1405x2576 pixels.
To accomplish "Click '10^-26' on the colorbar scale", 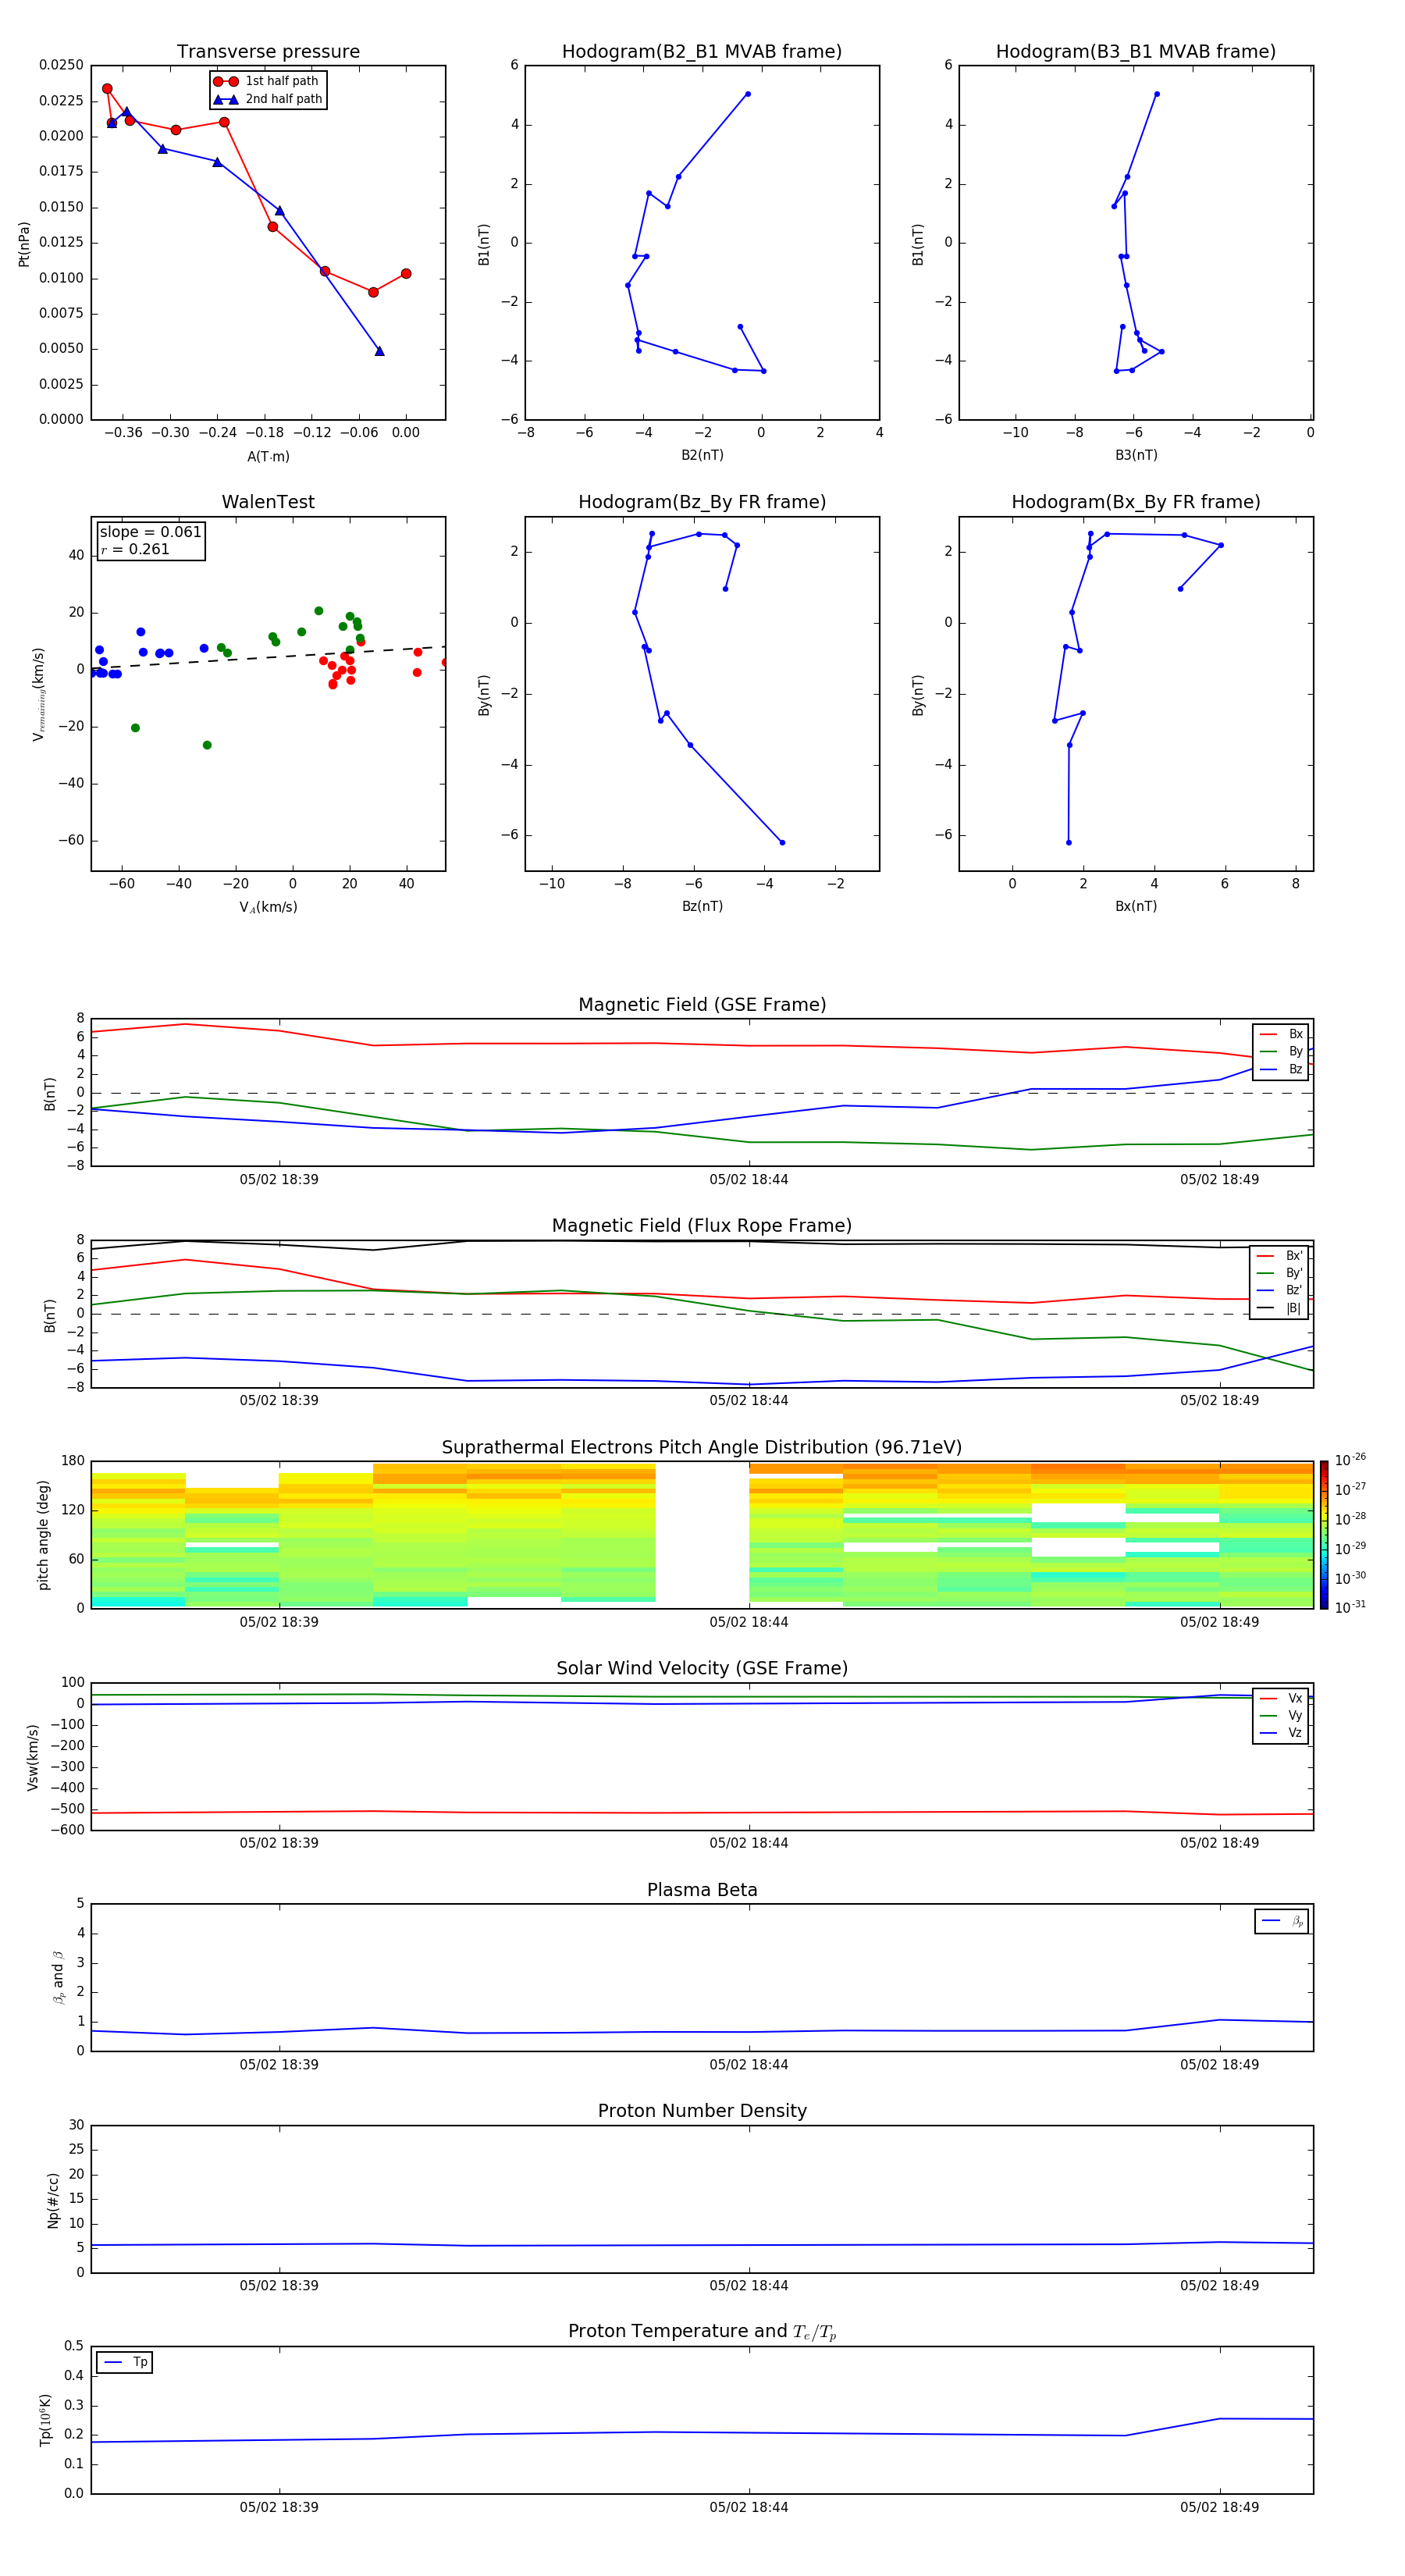I will pyautogui.click(x=1350, y=1460).
